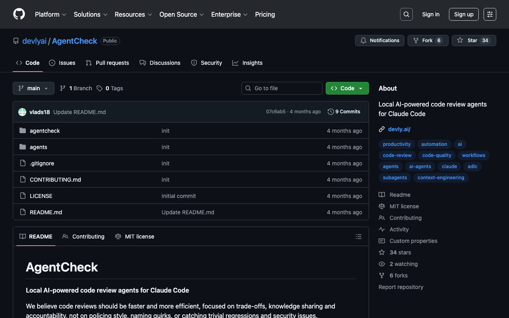This screenshot has width=509, height=318.
Task: Expand the green Code dropdown
Action: (347, 88)
